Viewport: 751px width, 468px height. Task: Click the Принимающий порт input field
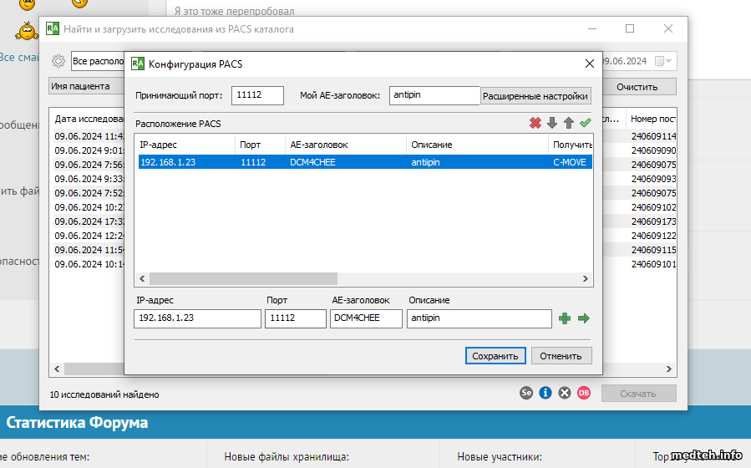coord(257,95)
